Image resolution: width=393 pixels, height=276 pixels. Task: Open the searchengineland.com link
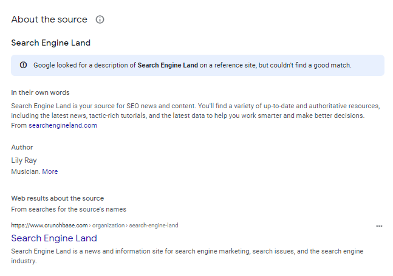pos(63,125)
